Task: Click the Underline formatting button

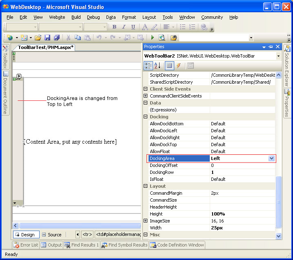Action: click(133, 27)
